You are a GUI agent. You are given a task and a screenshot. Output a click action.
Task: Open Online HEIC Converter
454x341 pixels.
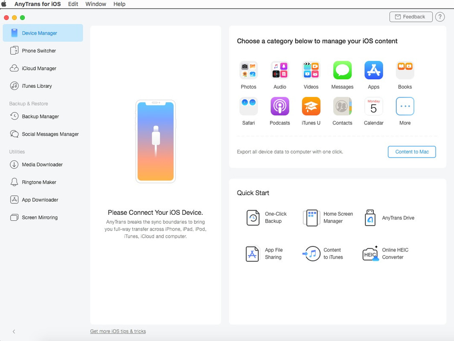[x=385, y=254]
